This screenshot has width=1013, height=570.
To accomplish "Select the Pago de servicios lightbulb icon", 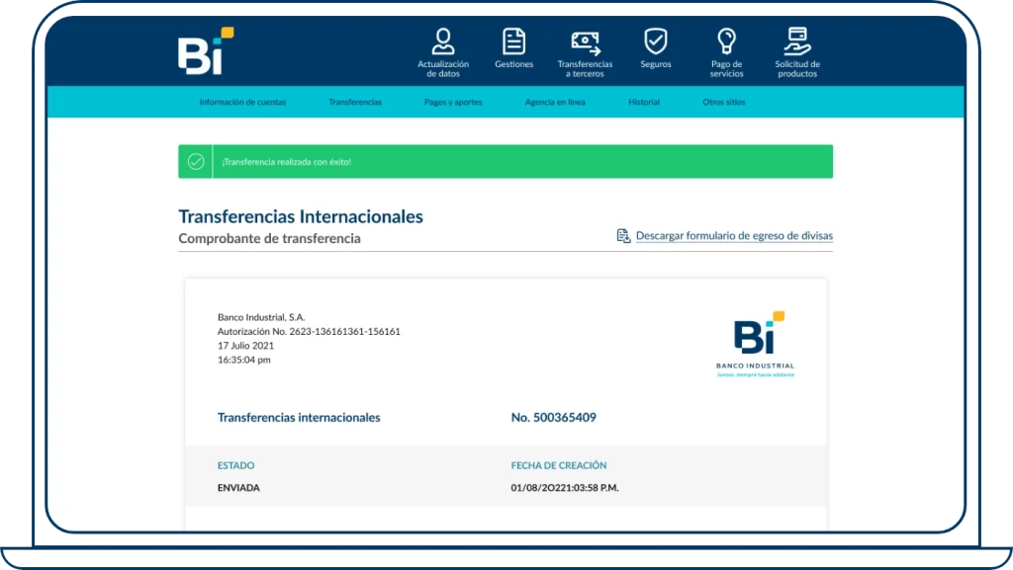I will pos(727,40).
